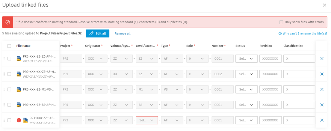Remove the PRJ-XXX-ZZ-M1-VS file row using its X icon
331x131 pixels.
pos(322,89)
